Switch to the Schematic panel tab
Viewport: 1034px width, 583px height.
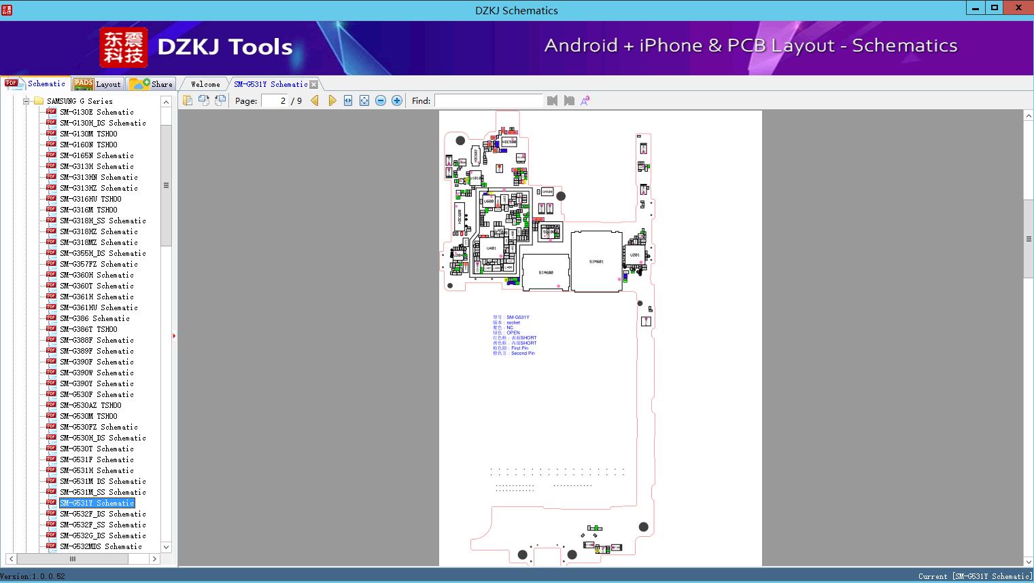[35, 83]
